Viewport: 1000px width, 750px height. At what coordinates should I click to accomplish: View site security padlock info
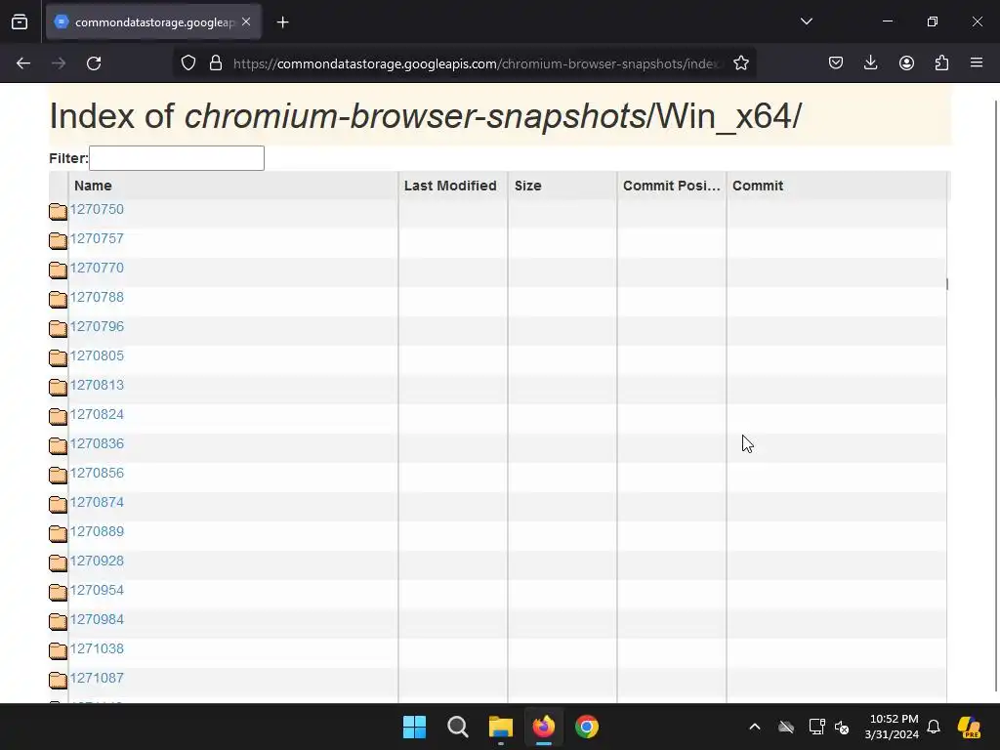[216, 63]
